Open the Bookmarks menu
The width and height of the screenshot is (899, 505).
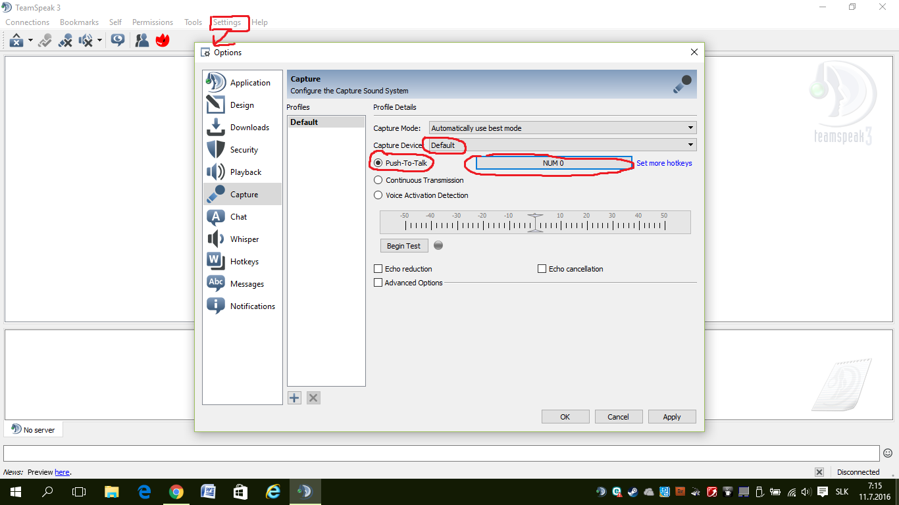point(79,22)
